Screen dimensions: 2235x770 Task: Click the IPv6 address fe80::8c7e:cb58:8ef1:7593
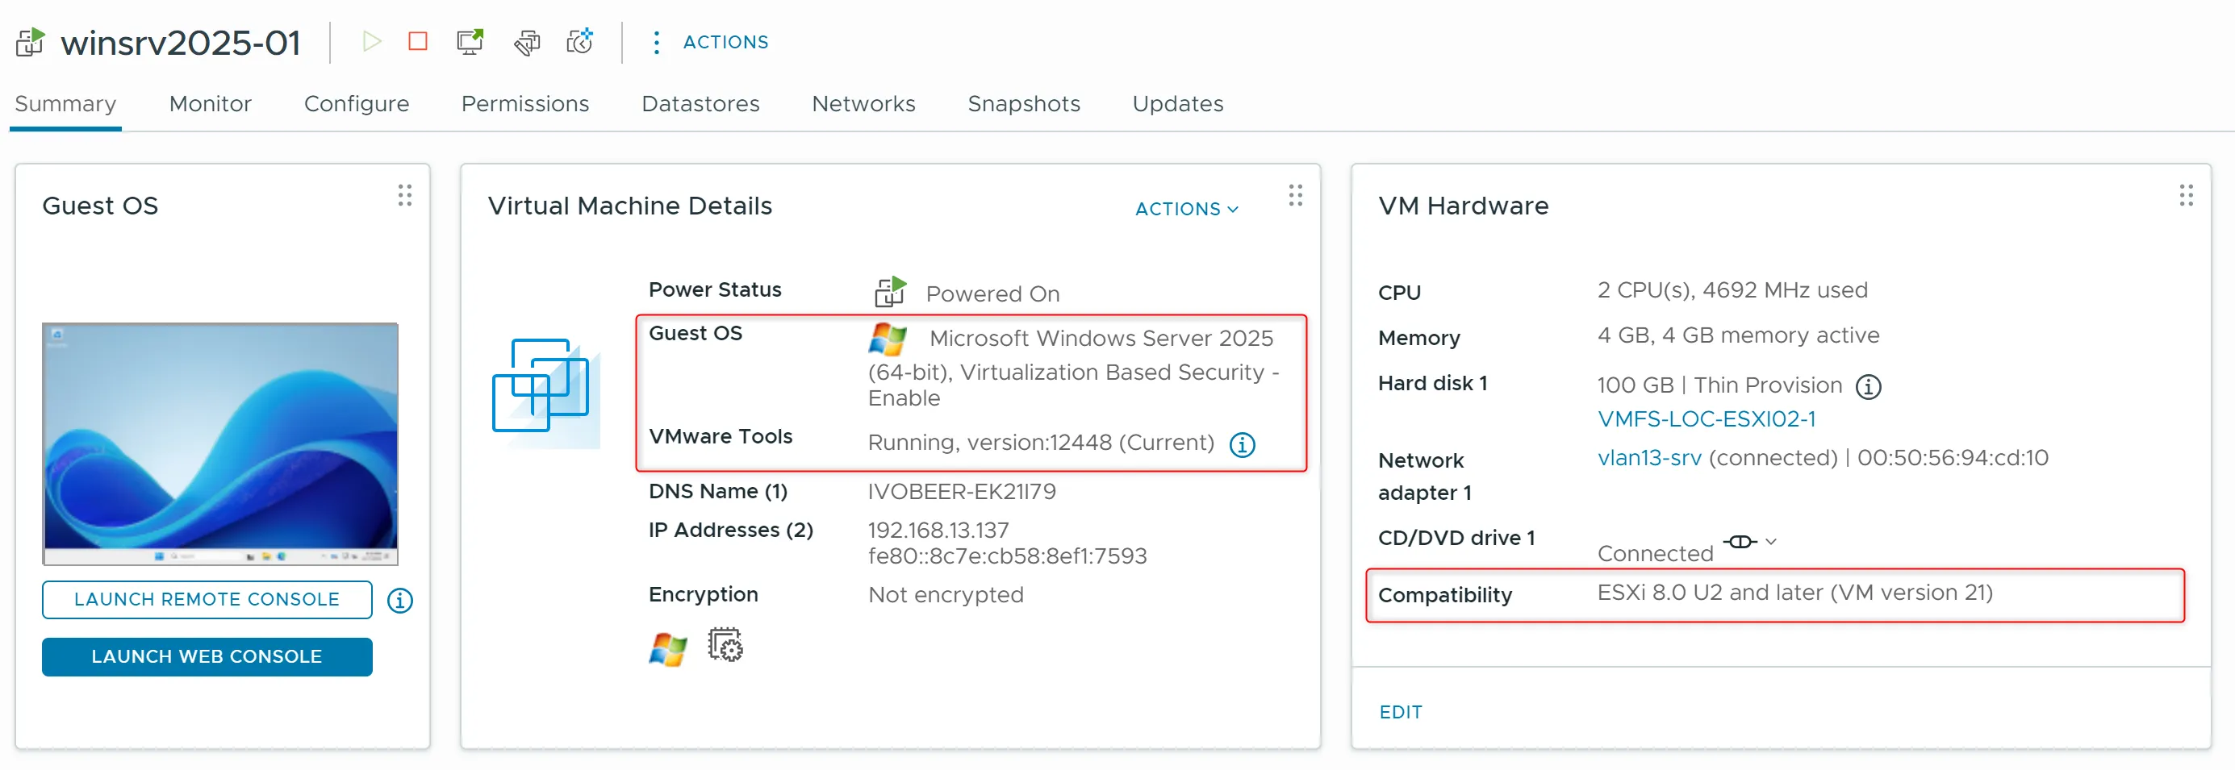click(1007, 556)
